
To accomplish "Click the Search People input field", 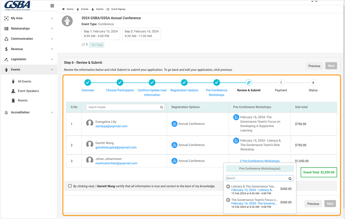I will coord(125,107).
